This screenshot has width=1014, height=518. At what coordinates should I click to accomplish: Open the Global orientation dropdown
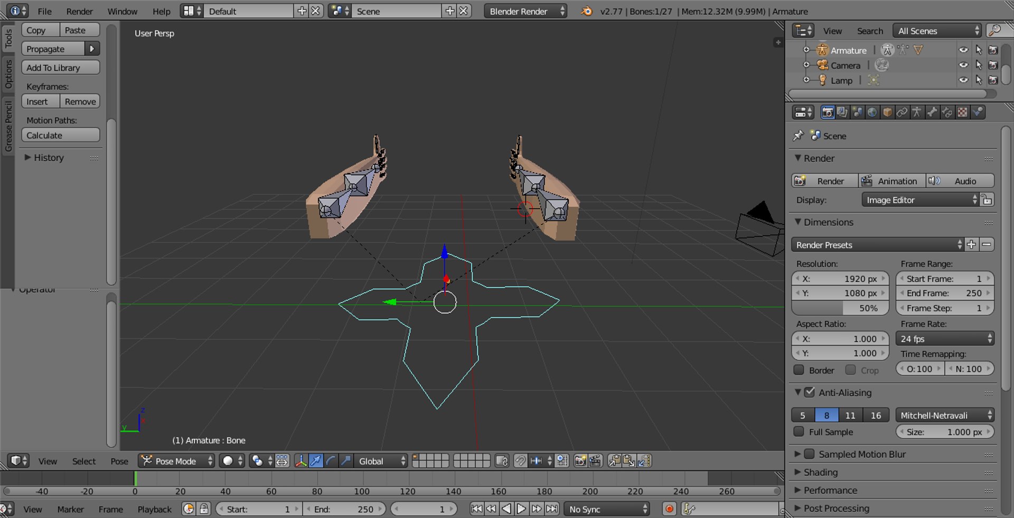click(x=380, y=461)
